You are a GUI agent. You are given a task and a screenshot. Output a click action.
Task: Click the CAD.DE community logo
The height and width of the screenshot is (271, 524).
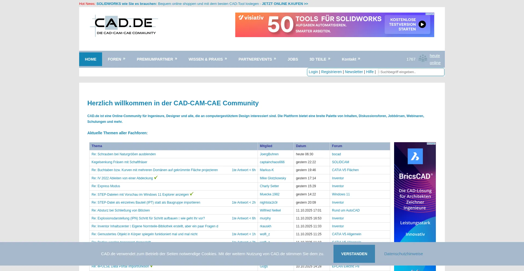point(124,26)
